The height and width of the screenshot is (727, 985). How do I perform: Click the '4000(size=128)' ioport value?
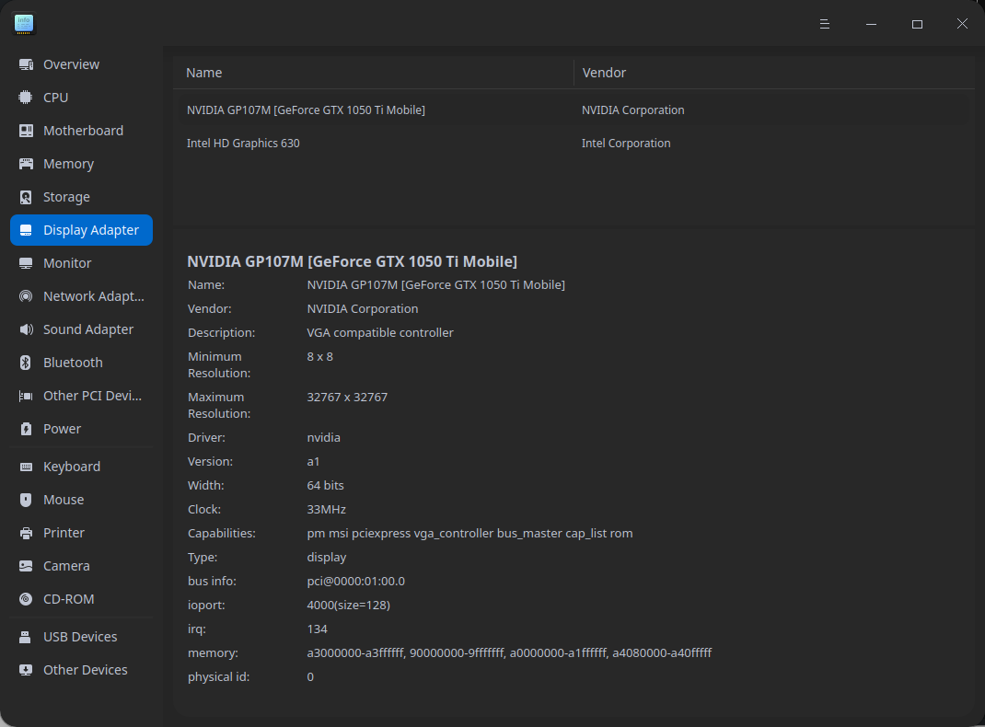pyautogui.click(x=348, y=606)
